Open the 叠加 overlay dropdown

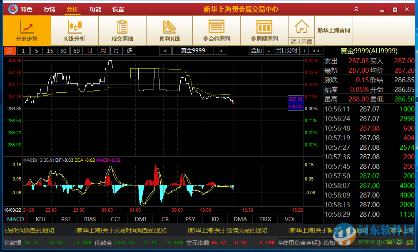tap(256, 50)
